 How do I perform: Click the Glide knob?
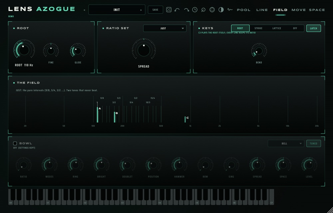(78, 51)
